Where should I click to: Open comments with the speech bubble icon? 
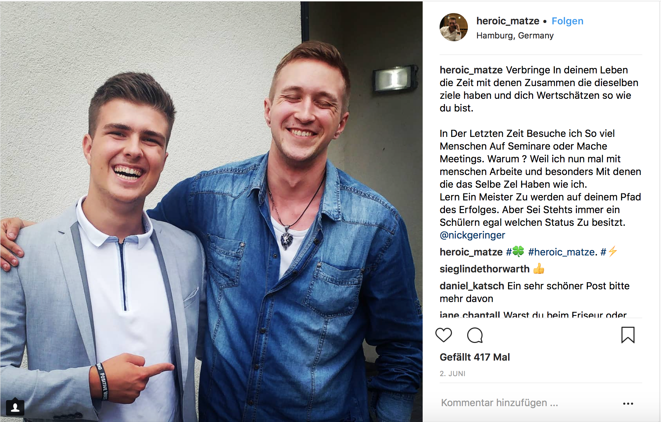(x=475, y=335)
